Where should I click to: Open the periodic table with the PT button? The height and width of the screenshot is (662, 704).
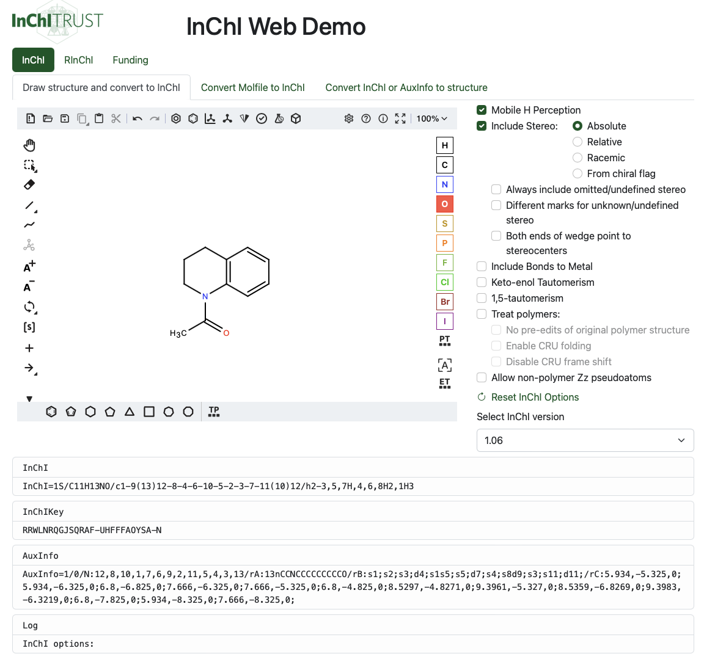444,340
